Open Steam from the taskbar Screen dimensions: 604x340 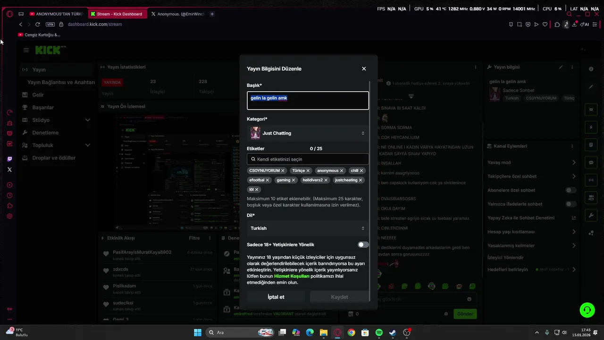pos(393,332)
